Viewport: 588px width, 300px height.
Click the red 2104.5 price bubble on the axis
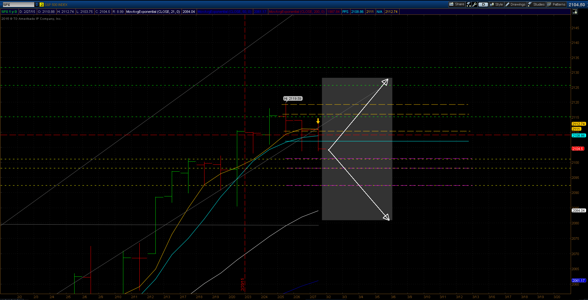(x=578, y=149)
